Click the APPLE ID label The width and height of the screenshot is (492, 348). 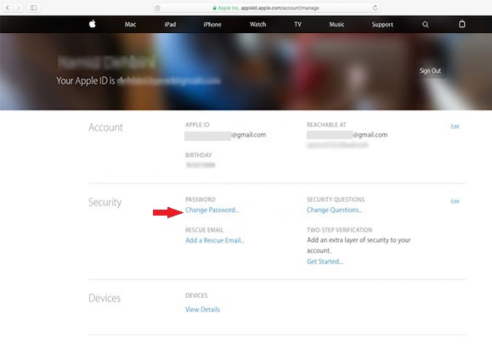(x=197, y=125)
